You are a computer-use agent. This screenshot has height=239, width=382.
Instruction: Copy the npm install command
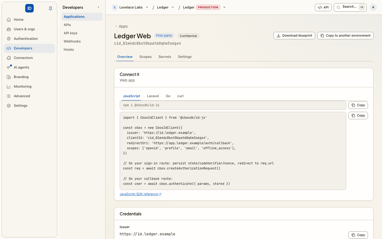(358, 105)
